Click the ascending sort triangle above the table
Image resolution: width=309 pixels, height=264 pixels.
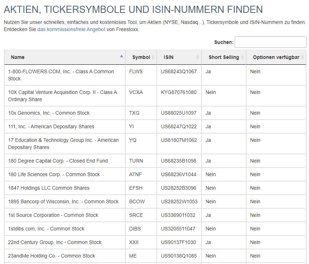[121, 55]
